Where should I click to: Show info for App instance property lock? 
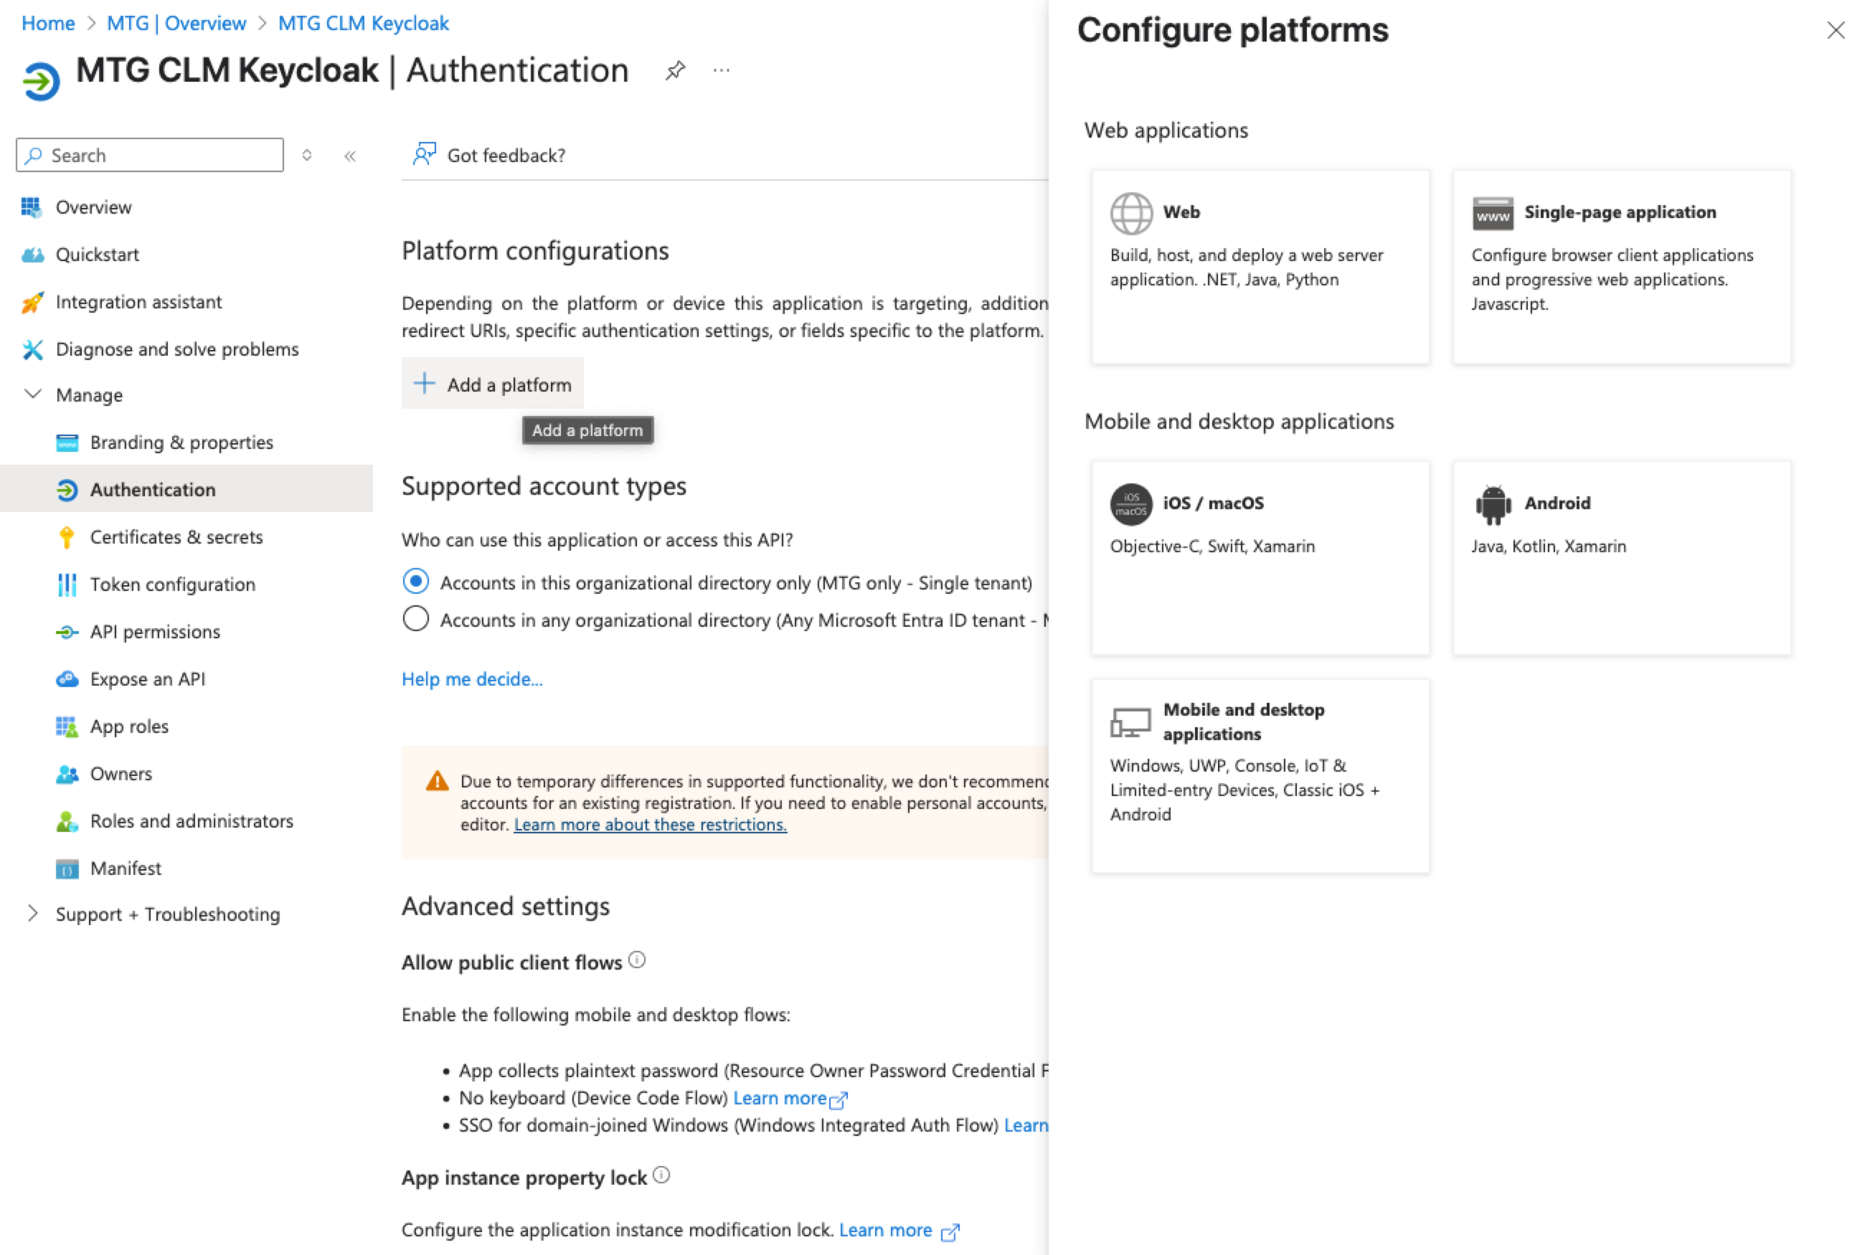click(661, 1176)
